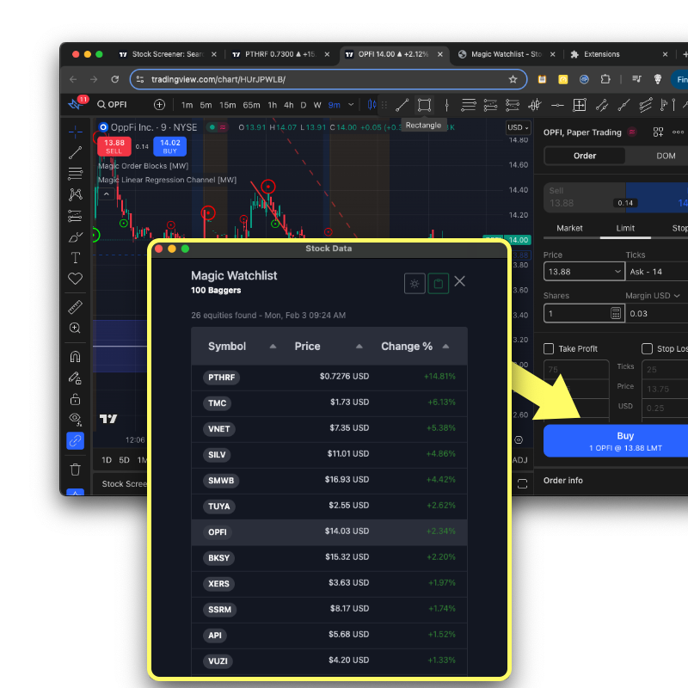
Task: Open the Zoom In tool
Action: click(x=75, y=328)
